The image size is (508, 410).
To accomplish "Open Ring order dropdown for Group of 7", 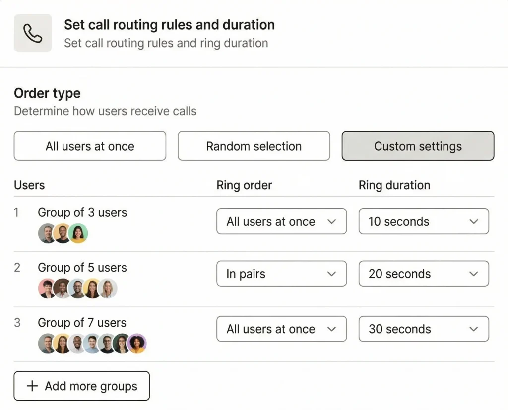I will point(281,329).
